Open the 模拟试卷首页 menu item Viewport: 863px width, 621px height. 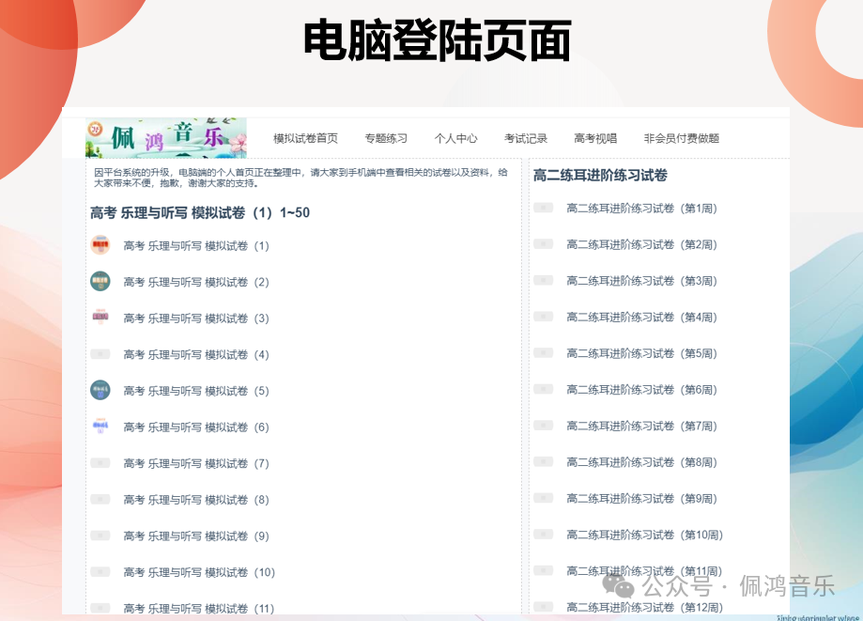305,138
